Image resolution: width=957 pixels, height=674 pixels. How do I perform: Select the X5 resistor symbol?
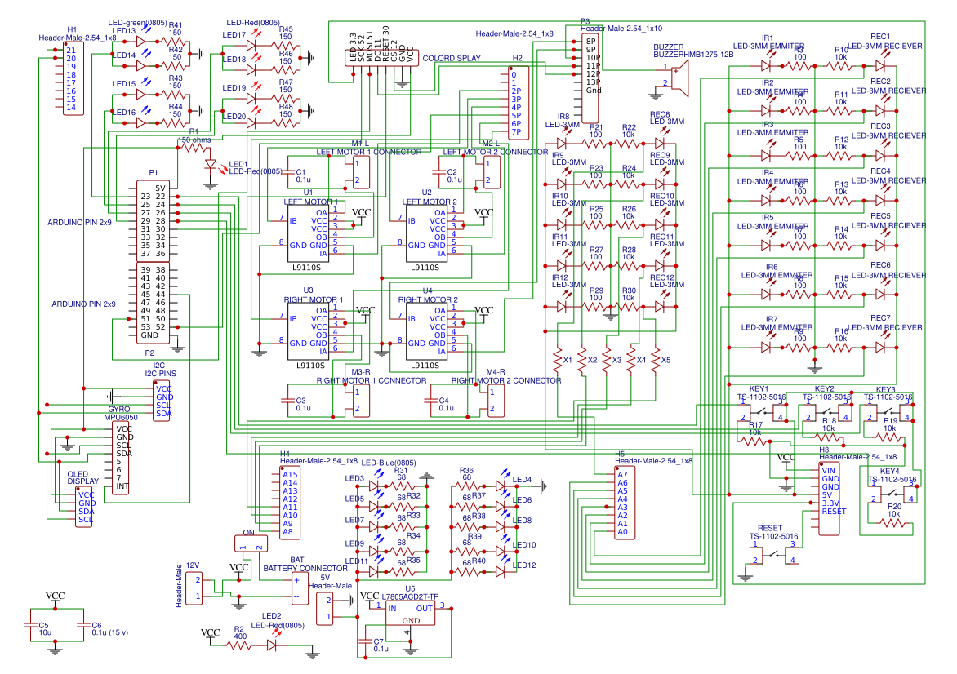[657, 360]
